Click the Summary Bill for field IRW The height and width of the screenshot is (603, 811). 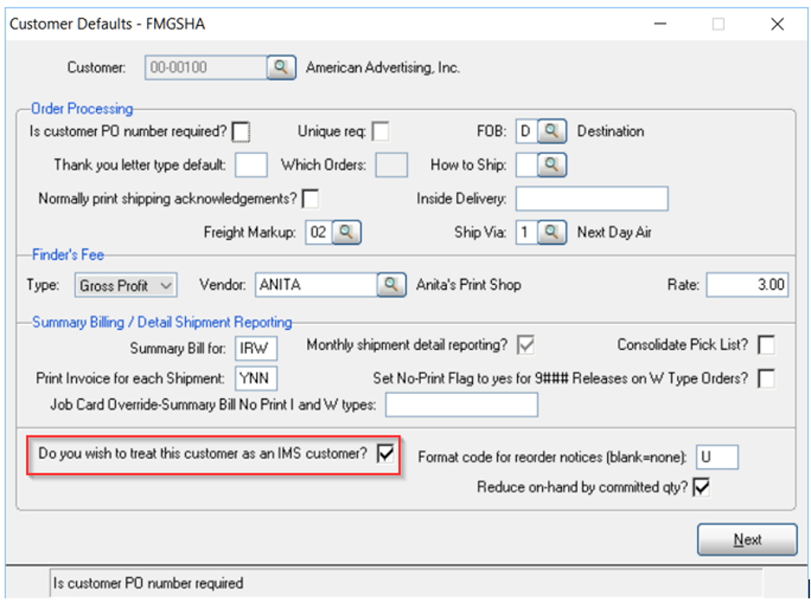(256, 348)
